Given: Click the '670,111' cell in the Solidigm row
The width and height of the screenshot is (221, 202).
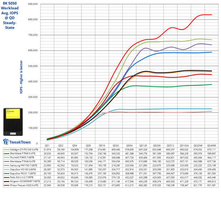Looking at the screenshot, I should [211, 149].
